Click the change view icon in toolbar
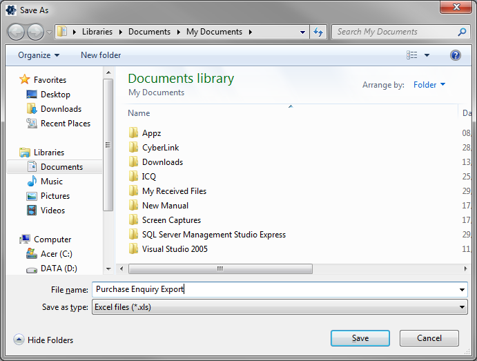Viewport: 477px width, 361px height. click(x=412, y=55)
